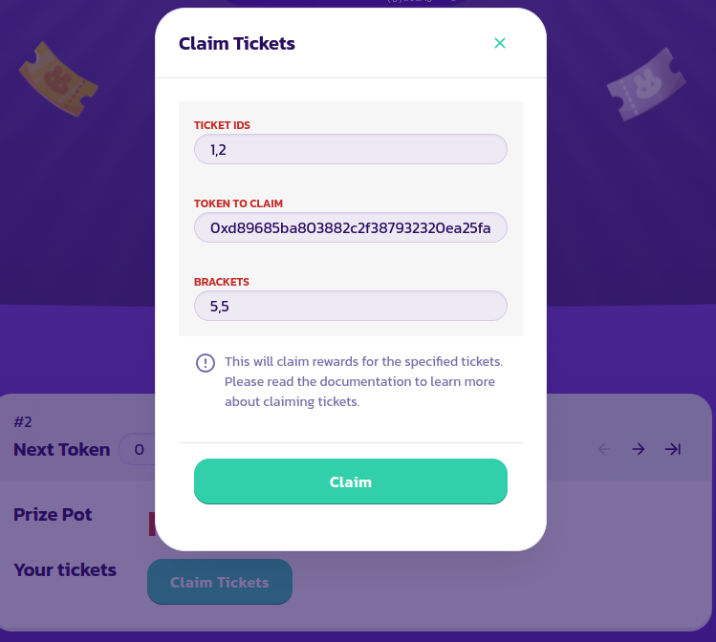Click the claim rewards documentation notice text
Viewport: 716px width, 642px height.
click(363, 382)
